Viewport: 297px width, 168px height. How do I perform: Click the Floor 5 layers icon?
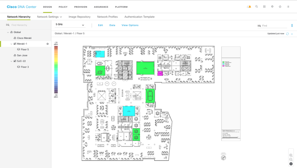tap(18, 49)
